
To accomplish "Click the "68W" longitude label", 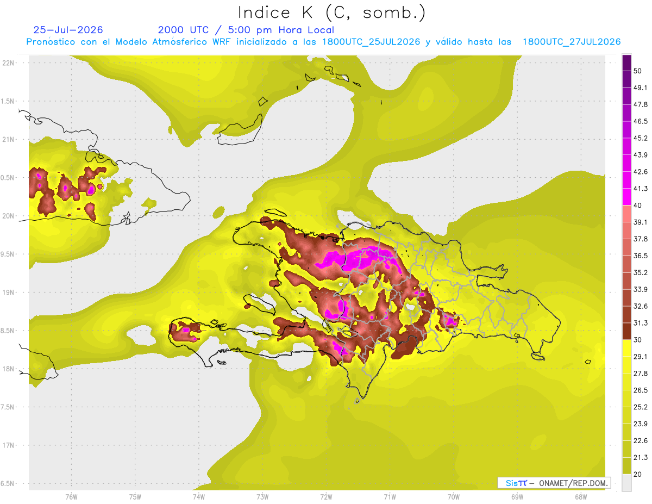I will [580, 496].
